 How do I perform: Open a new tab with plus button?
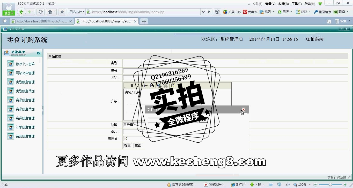[144, 21]
